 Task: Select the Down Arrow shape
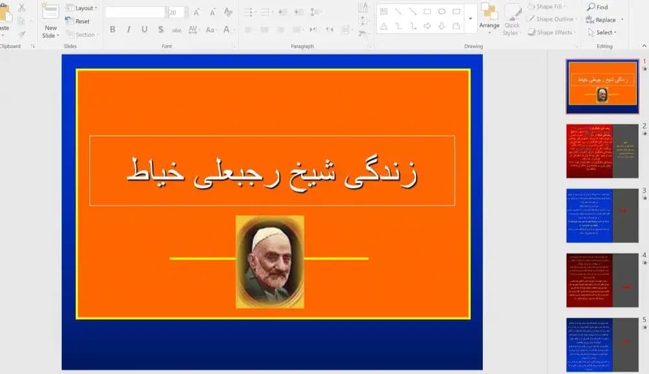click(x=441, y=27)
